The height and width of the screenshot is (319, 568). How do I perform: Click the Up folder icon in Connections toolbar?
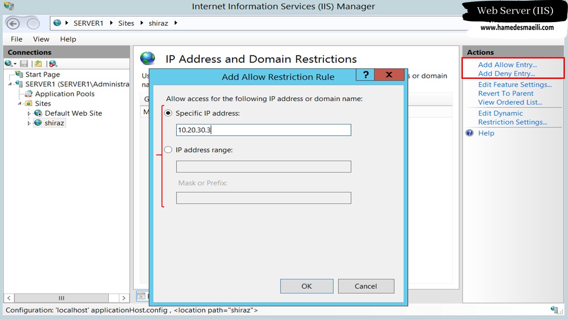38,64
